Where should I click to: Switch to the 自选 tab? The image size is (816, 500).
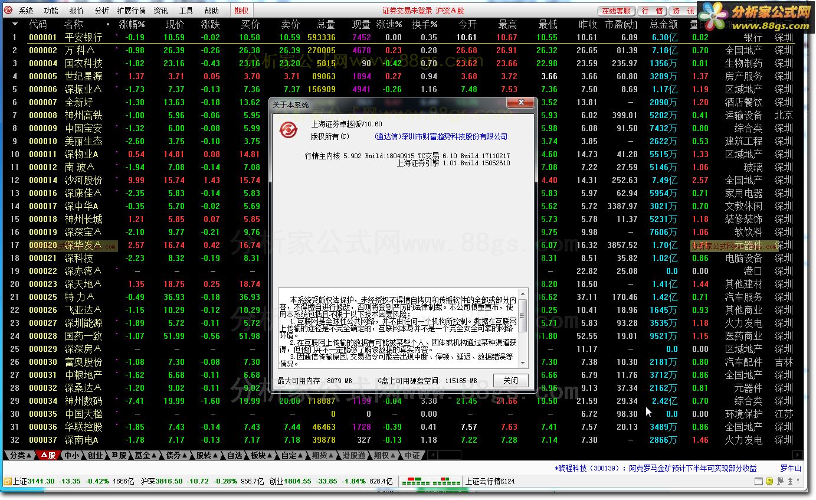(234, 455)
